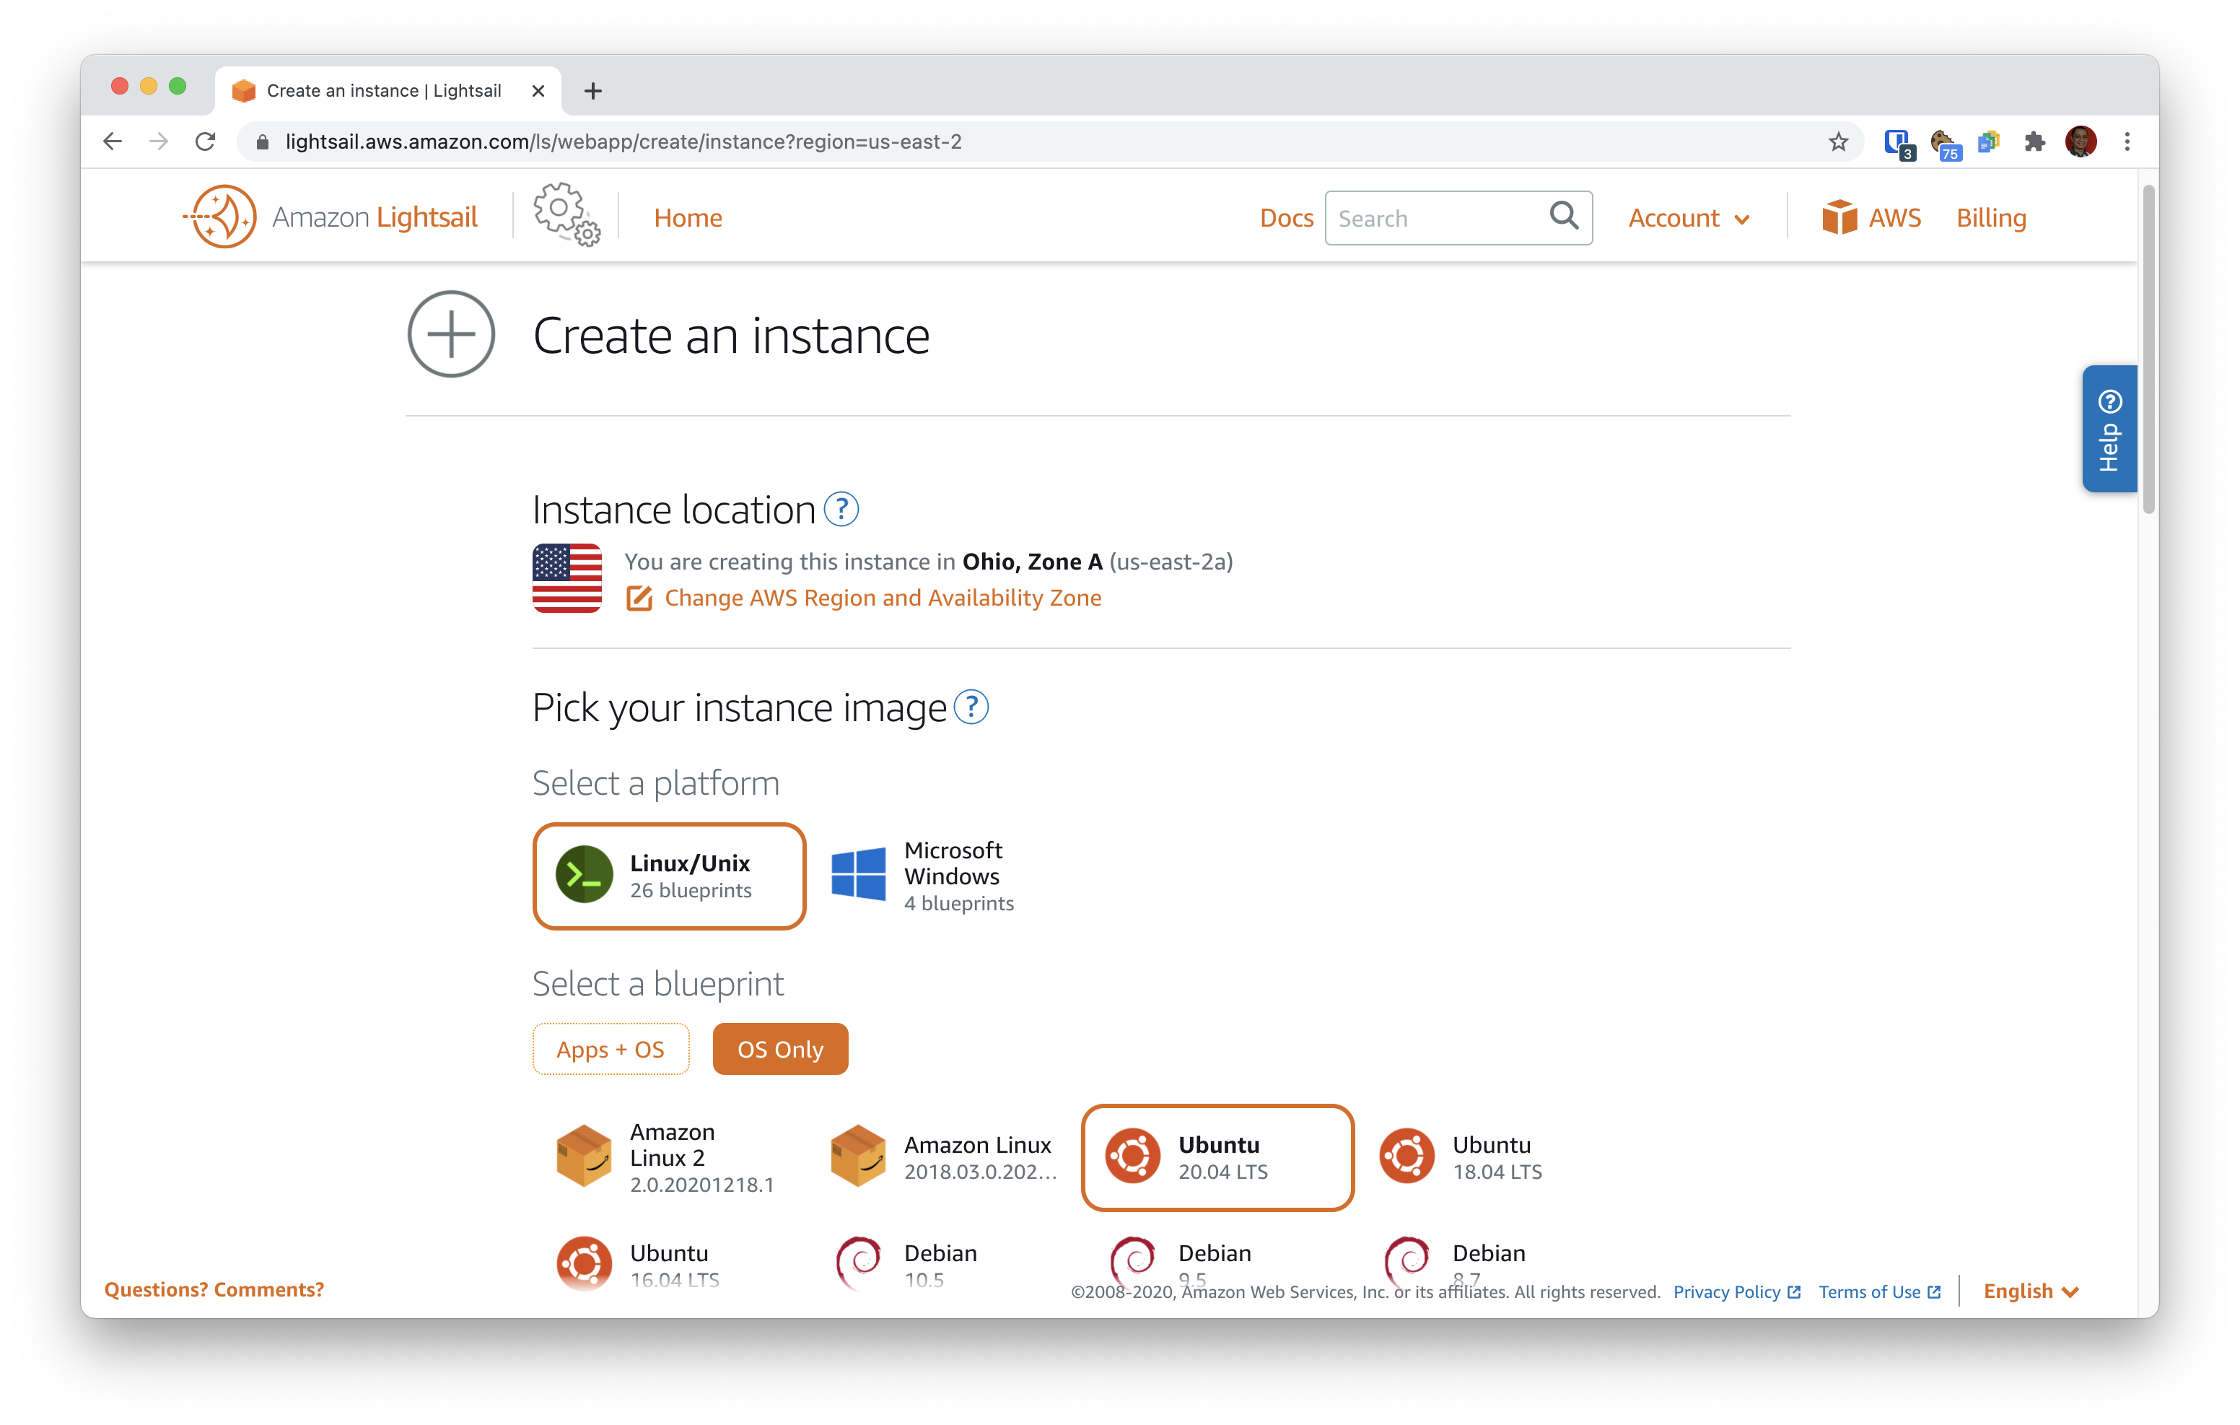Choose the Ubuntu 18.04 LTS blueprint

click(1491, 1158)
